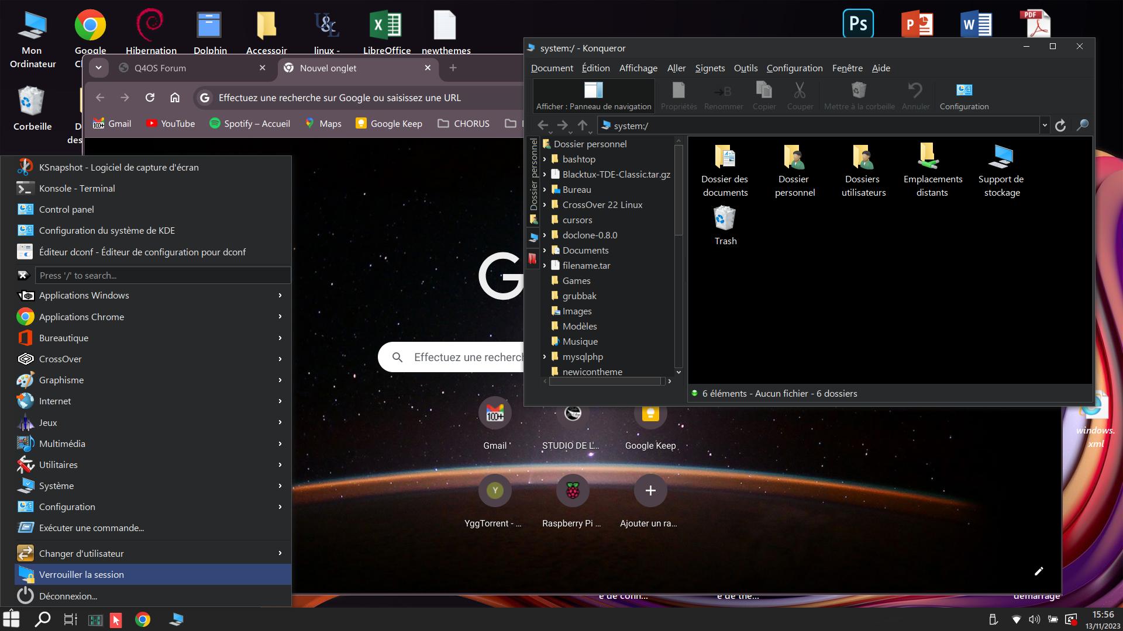
Task: Open the Spotify – Accueil bookmark
Action: [x=250, y=123]
